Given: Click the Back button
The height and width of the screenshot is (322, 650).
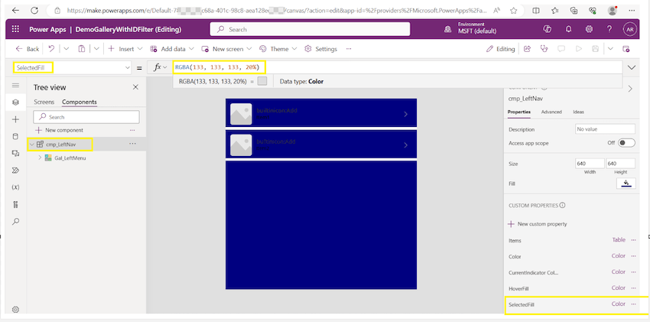Looking at the screenshot, I should 28,49.
